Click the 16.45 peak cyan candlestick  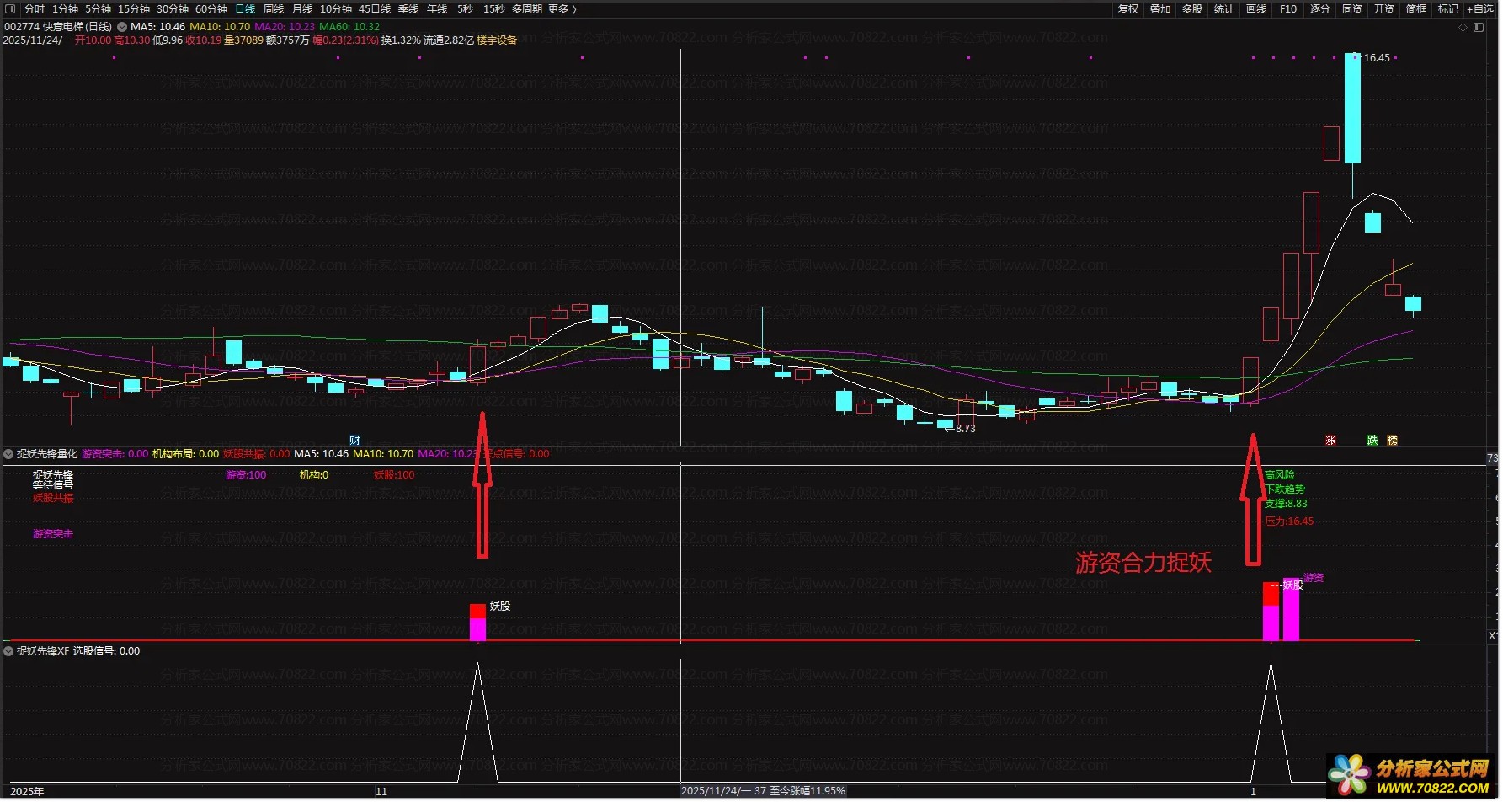1352,108
